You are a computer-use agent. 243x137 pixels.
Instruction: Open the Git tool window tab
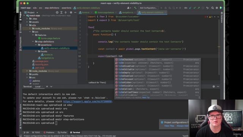[26, 132]
